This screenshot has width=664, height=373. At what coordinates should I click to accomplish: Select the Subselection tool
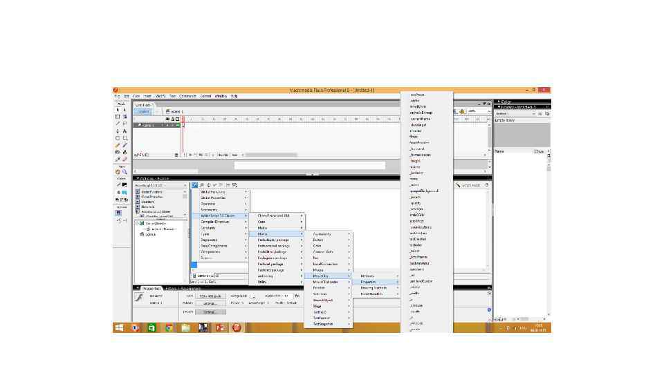point(125,110)
